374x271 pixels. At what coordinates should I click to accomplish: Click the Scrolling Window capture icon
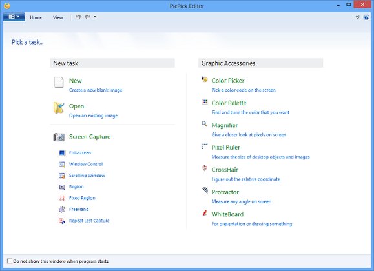tap(62, 176)
